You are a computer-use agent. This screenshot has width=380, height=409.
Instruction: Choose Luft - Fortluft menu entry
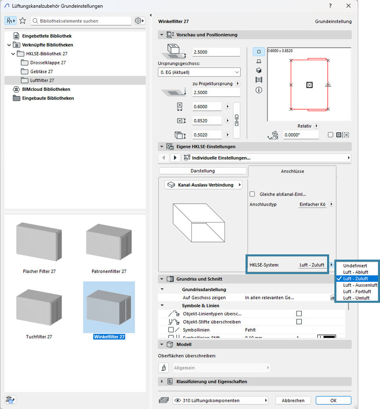click(357, 292)
